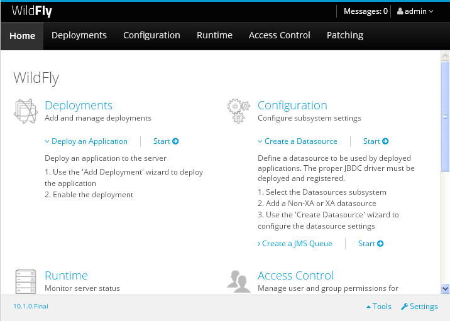Viewport: 450px width, 321px height.
Task: Click Start next to Create a JMS Queue
Action: coord(371,244)
